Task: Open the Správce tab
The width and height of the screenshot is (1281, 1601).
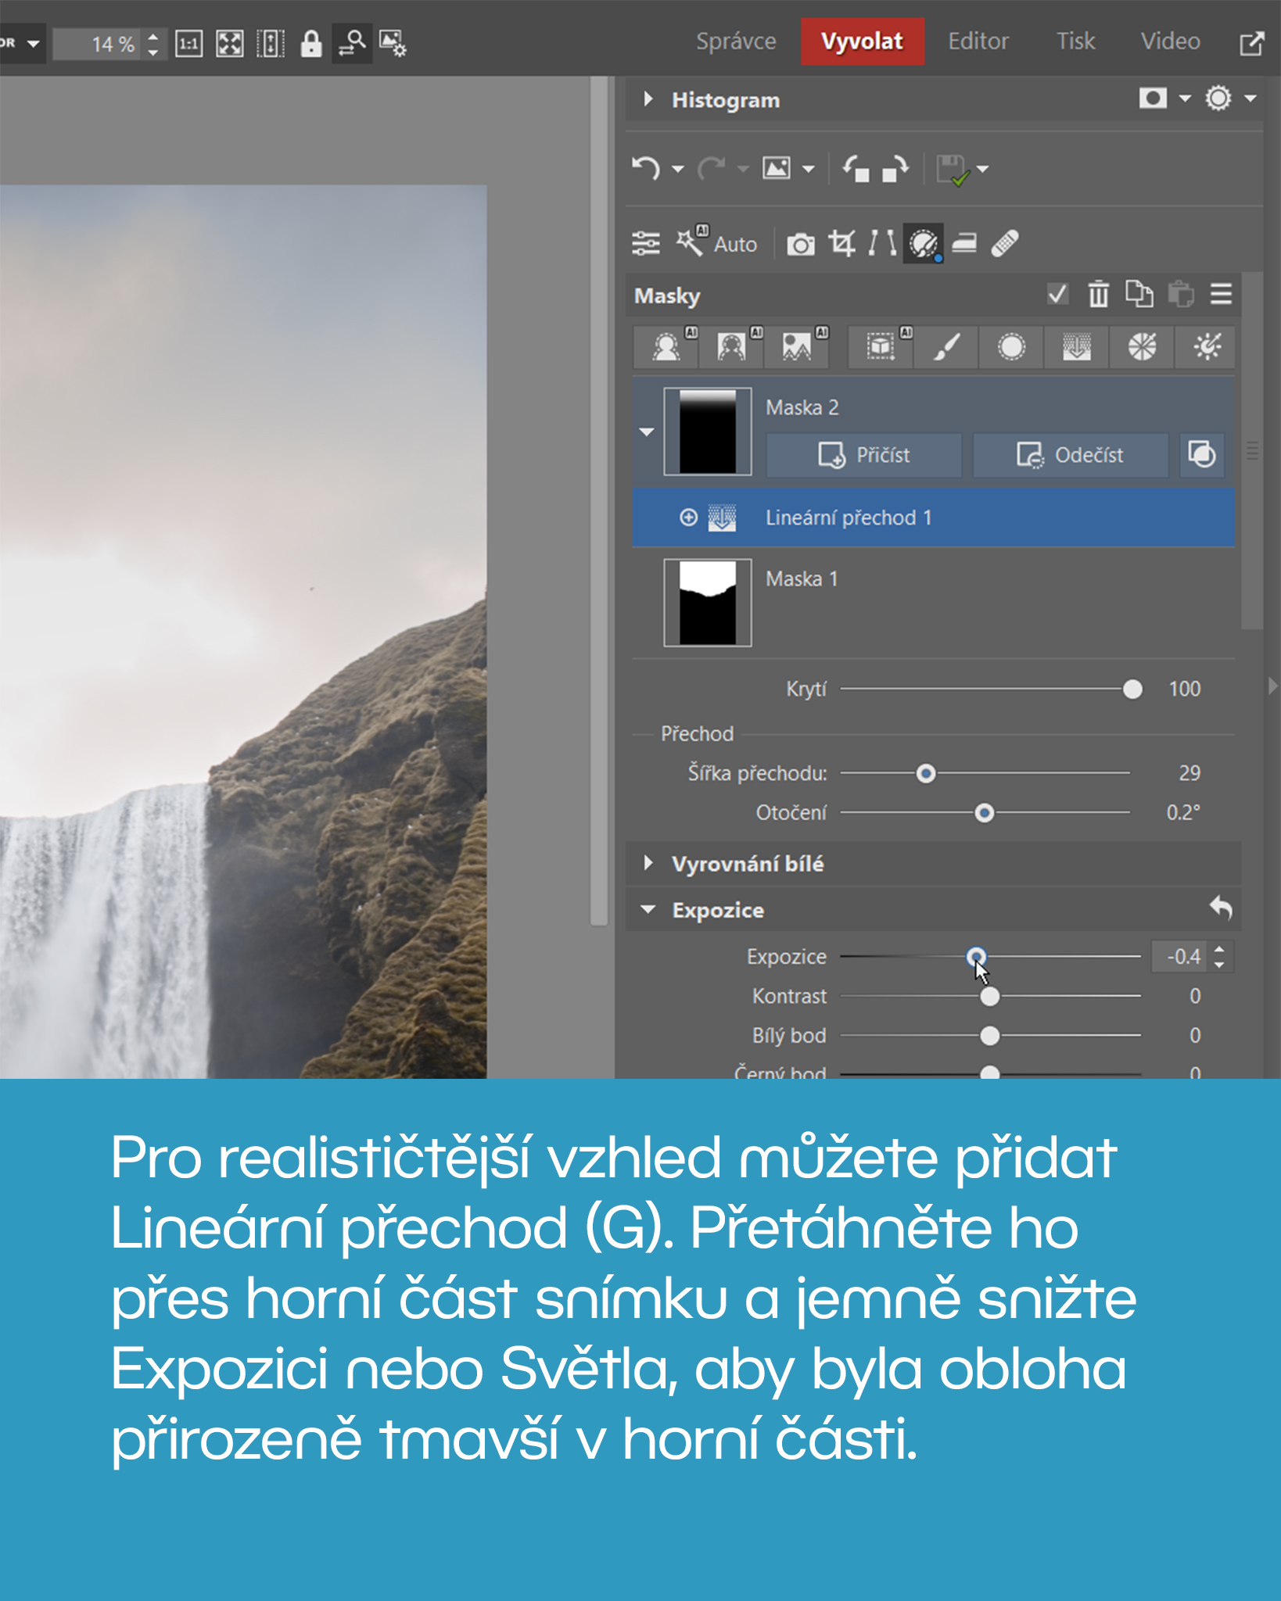Action: 735,41
